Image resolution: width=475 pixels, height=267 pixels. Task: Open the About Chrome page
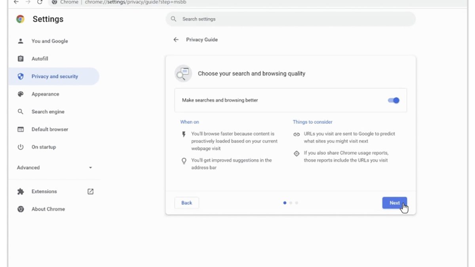click(48, 209)
